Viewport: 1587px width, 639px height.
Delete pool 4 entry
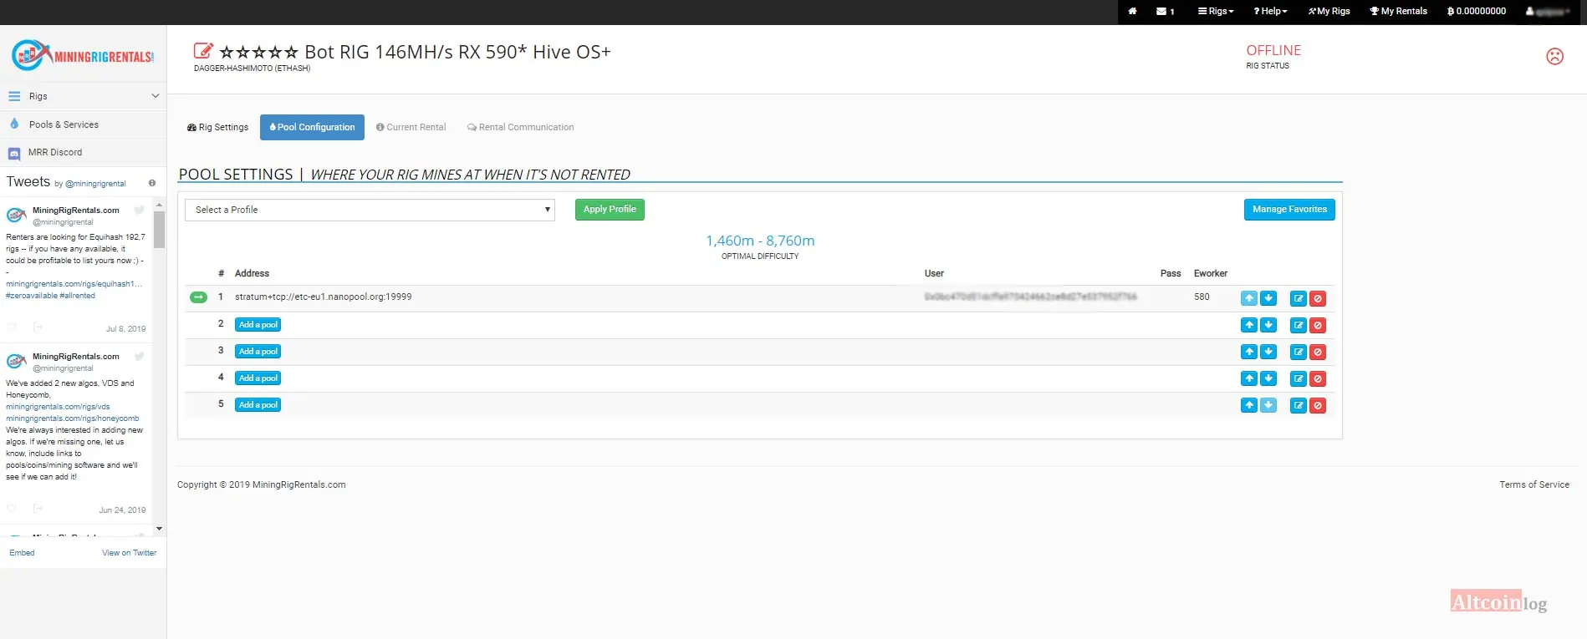click(1318, 378)
